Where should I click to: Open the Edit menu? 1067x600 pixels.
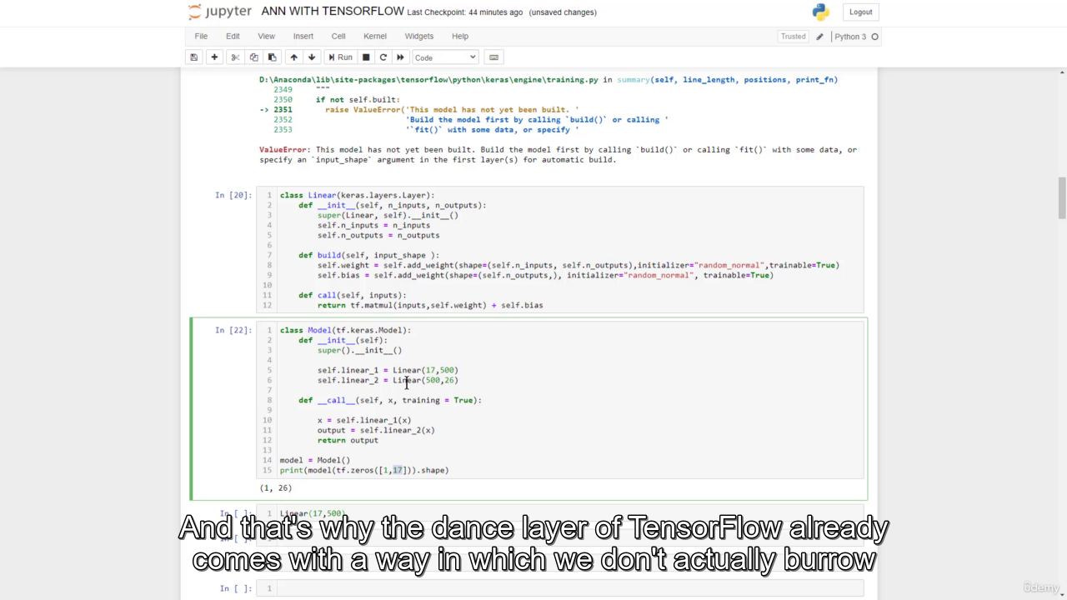coord(233,37)
